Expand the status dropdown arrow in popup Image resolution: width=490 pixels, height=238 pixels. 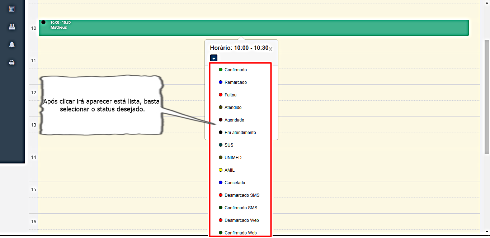pos(214,58)
